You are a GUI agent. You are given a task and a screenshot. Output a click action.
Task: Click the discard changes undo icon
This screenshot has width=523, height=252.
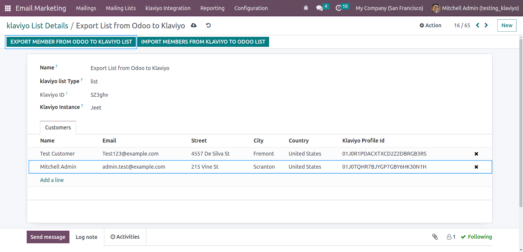click(x=208, y=25)
